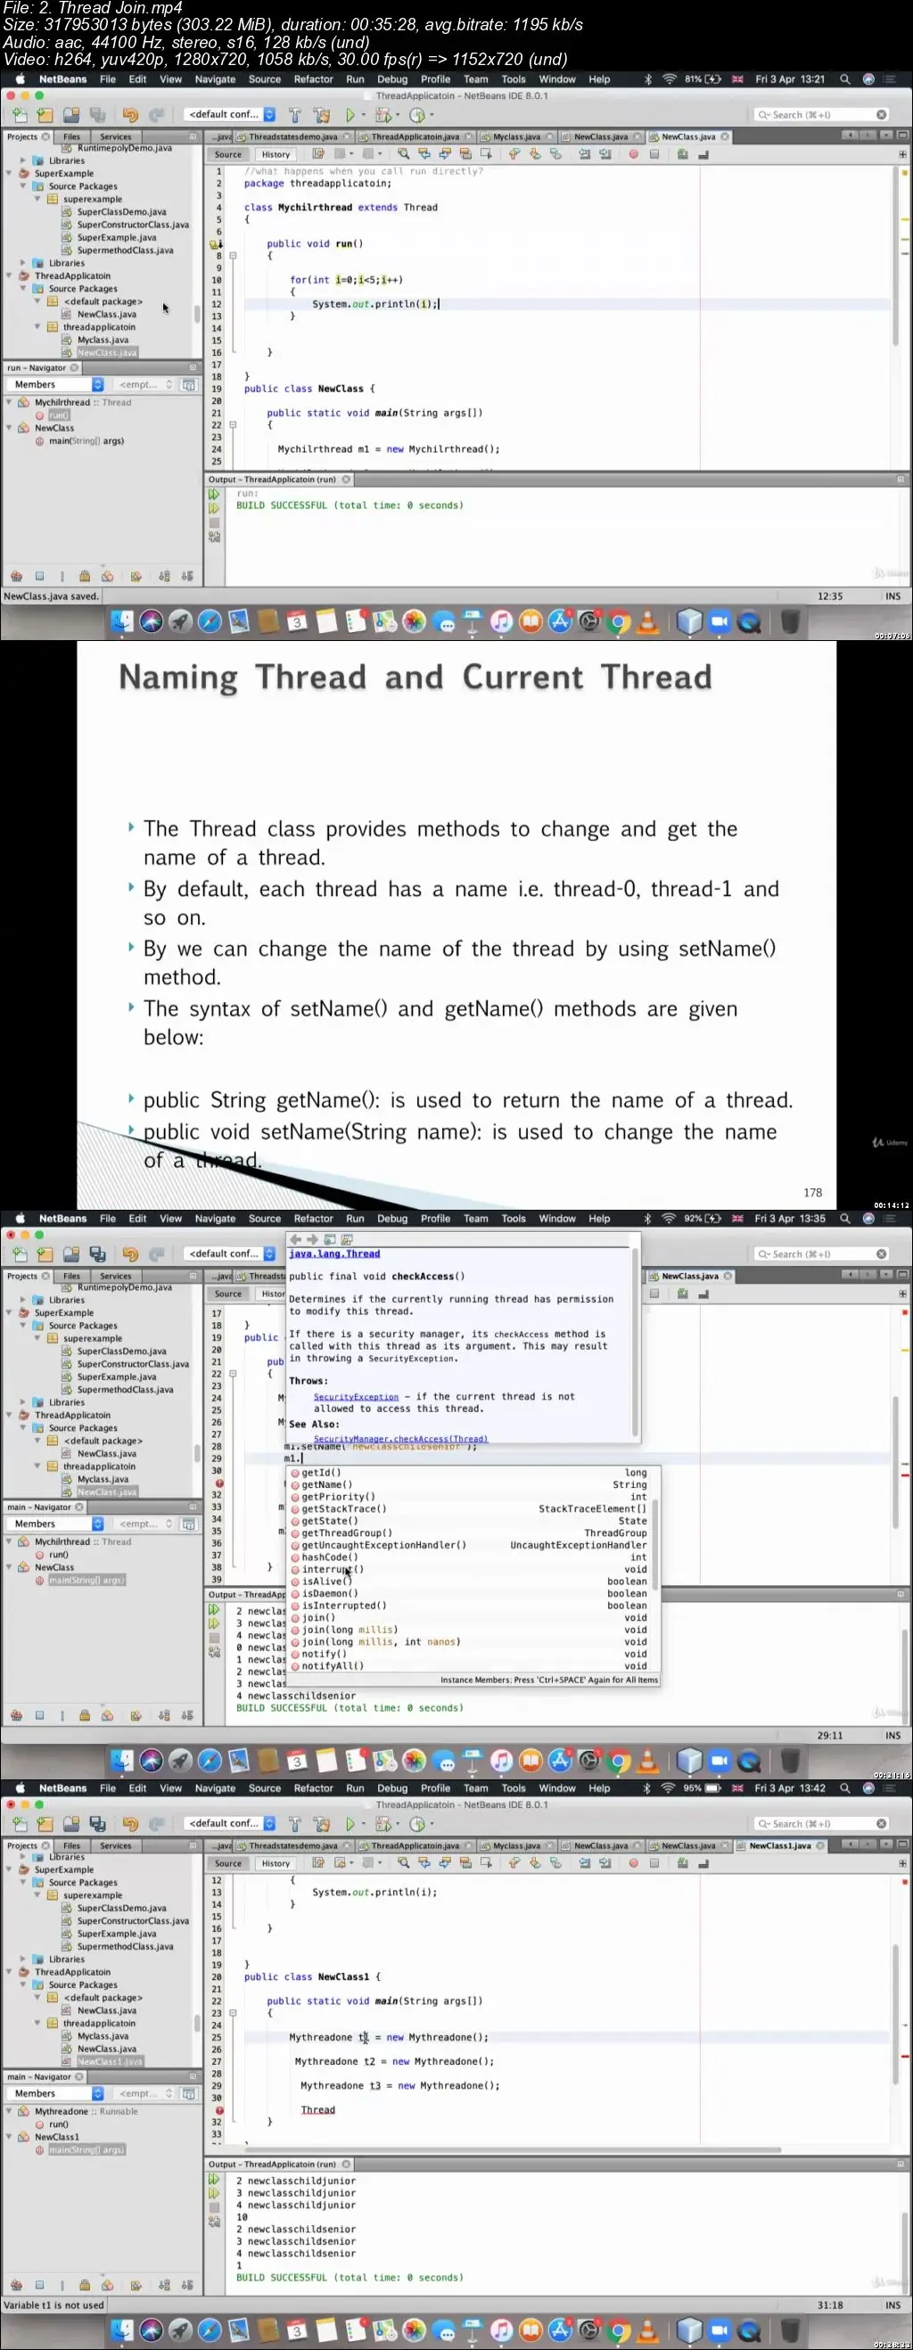Image resolution: width=913 pixels, height=2350 pixels.
Task: Click green Run Project icon in 13:21 window
Action: point(350,115)
